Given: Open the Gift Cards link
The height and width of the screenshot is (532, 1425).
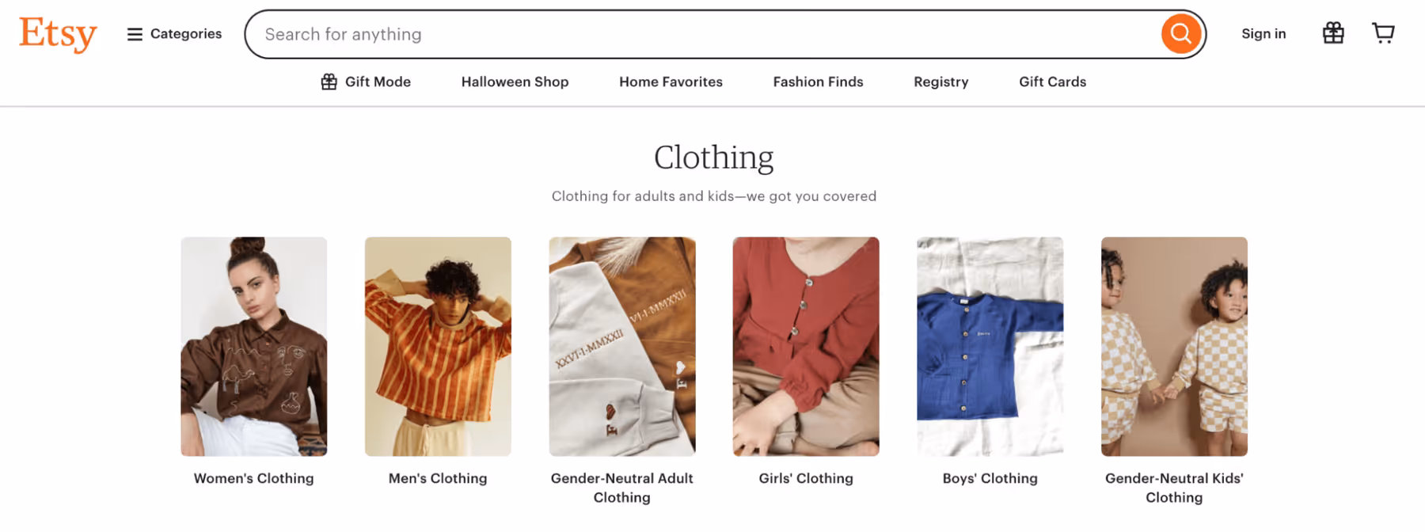Looking at the screenshot, I should tap(1052, 82).
